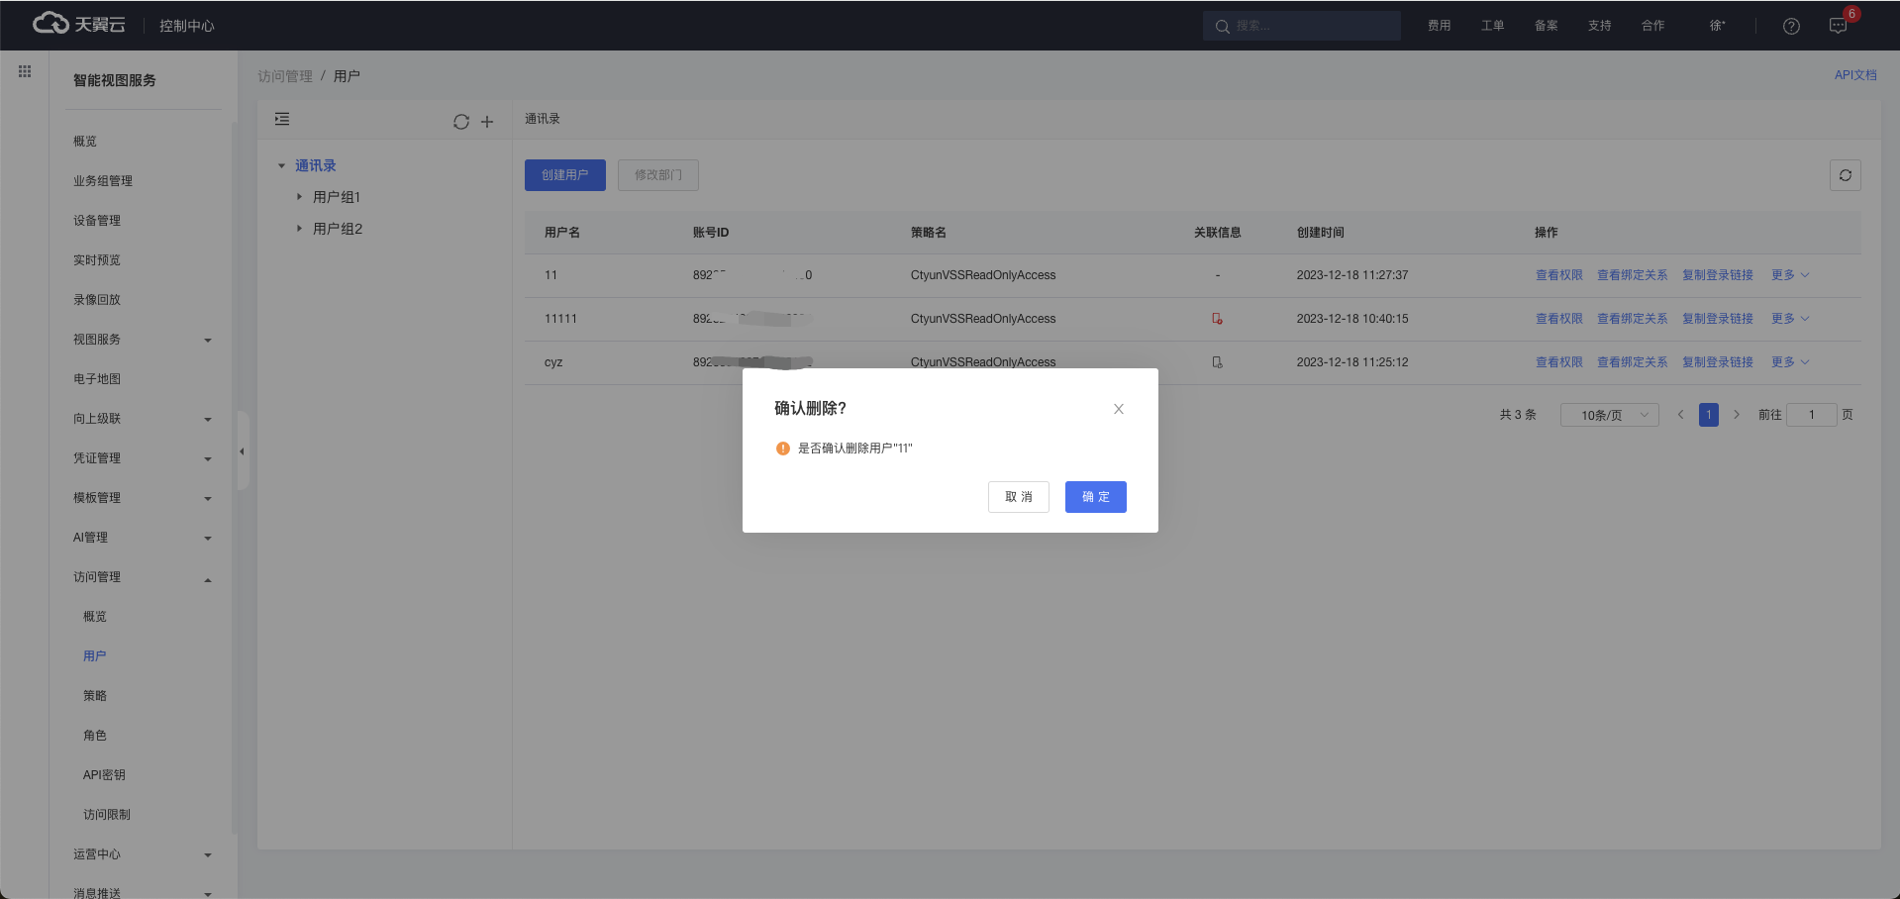Screen dimensions: 1900x899
Task: Click the refresh icon above user table
Action: (1845, 175)
